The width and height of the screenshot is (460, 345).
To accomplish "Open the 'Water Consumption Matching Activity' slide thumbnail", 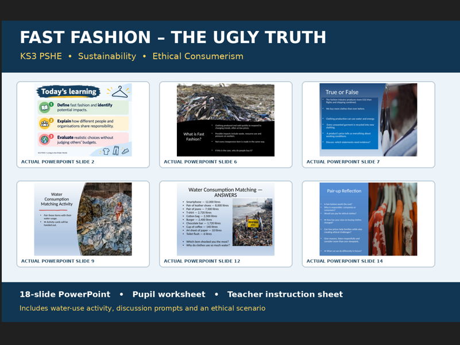I will pyautogui.click(x=83, y=219).
